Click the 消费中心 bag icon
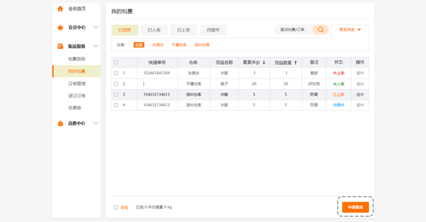 pyautogui.click(x=60, y=123)
